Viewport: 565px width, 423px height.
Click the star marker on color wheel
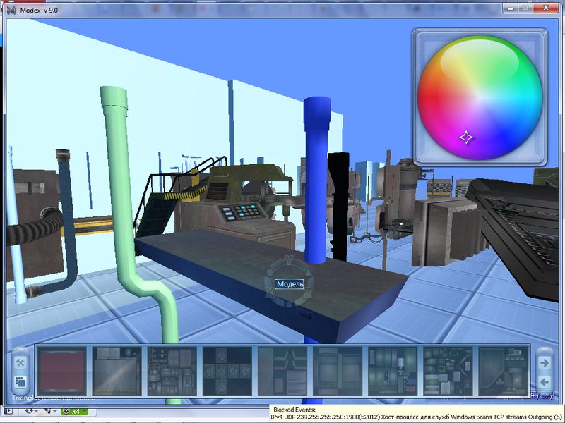pyautogui.click(x=466, y=137)
